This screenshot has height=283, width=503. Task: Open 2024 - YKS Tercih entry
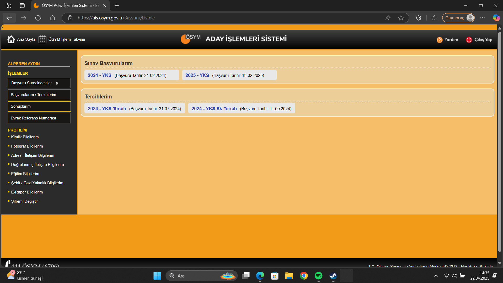[135, 109]
